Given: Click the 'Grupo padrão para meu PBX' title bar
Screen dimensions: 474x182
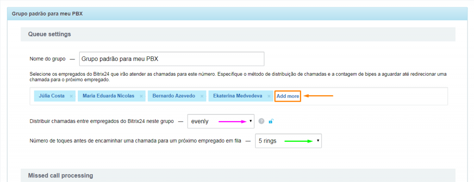Looking at the screenshot, I should click(x=237, y=14).
